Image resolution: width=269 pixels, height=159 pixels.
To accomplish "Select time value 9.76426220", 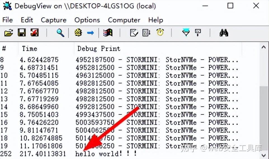I will pos(39,122).
